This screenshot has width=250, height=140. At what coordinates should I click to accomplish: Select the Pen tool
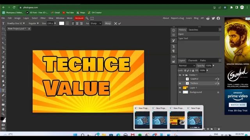pyautogui.click(x=3, y=95)
